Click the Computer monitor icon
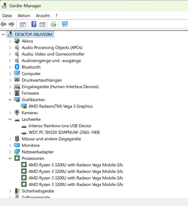This screenshot has width=188, height=206. tap(17, 73)
